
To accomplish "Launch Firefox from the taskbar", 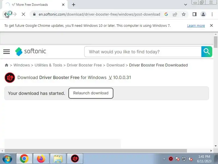I will coord(41,159).
